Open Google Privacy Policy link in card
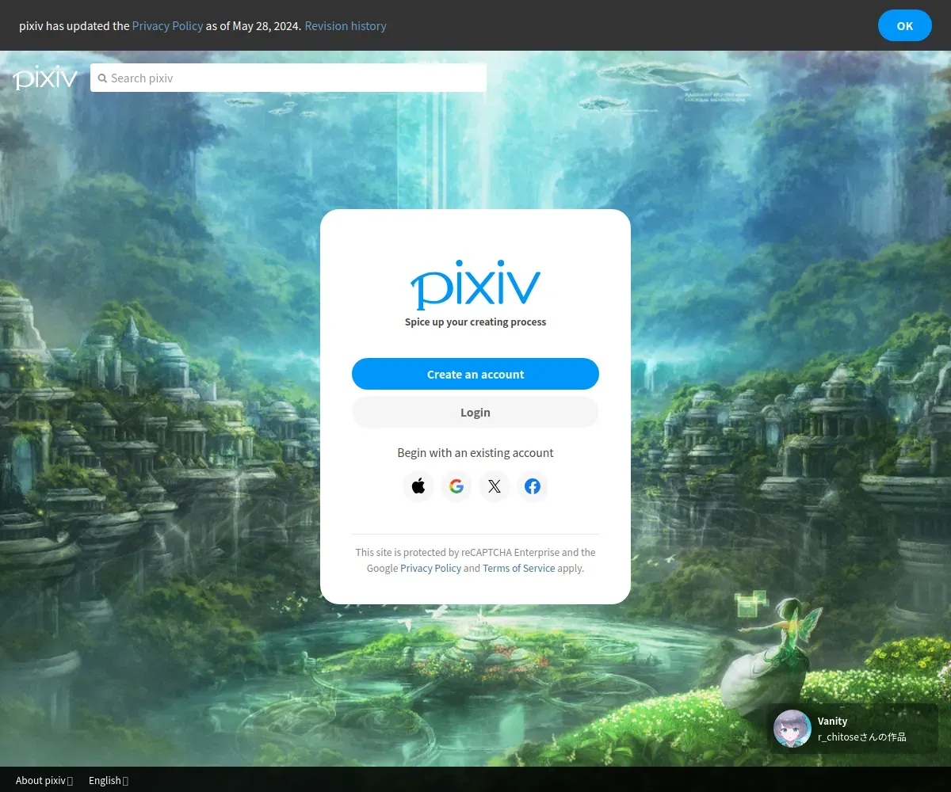This screenshot has height=792, width=951. [x=430, y=568]
